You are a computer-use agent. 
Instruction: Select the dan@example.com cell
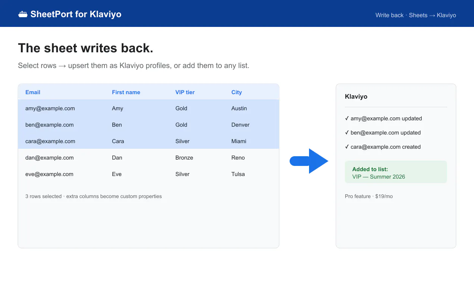click(x=50, y=158)
